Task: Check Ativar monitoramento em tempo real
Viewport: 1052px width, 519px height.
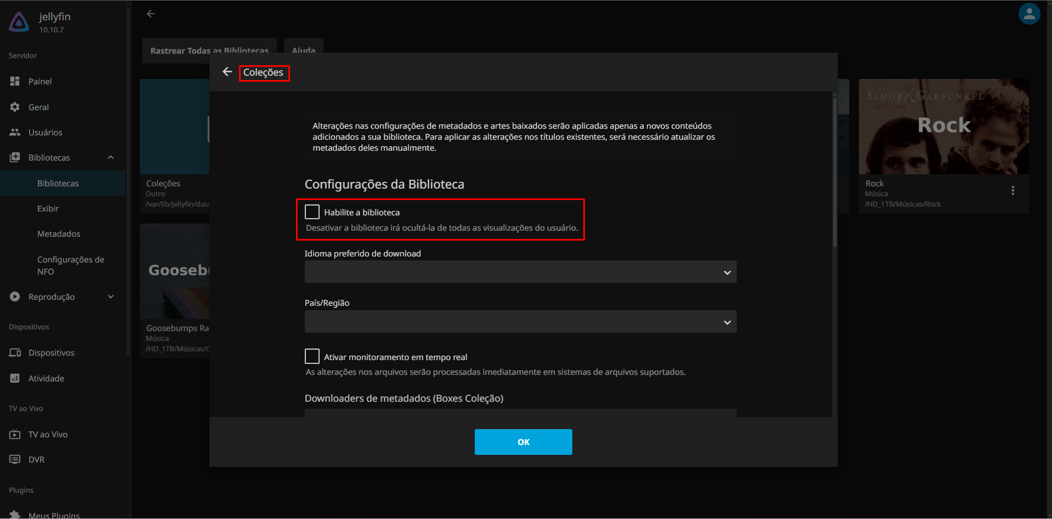Action: pos(312,357)
